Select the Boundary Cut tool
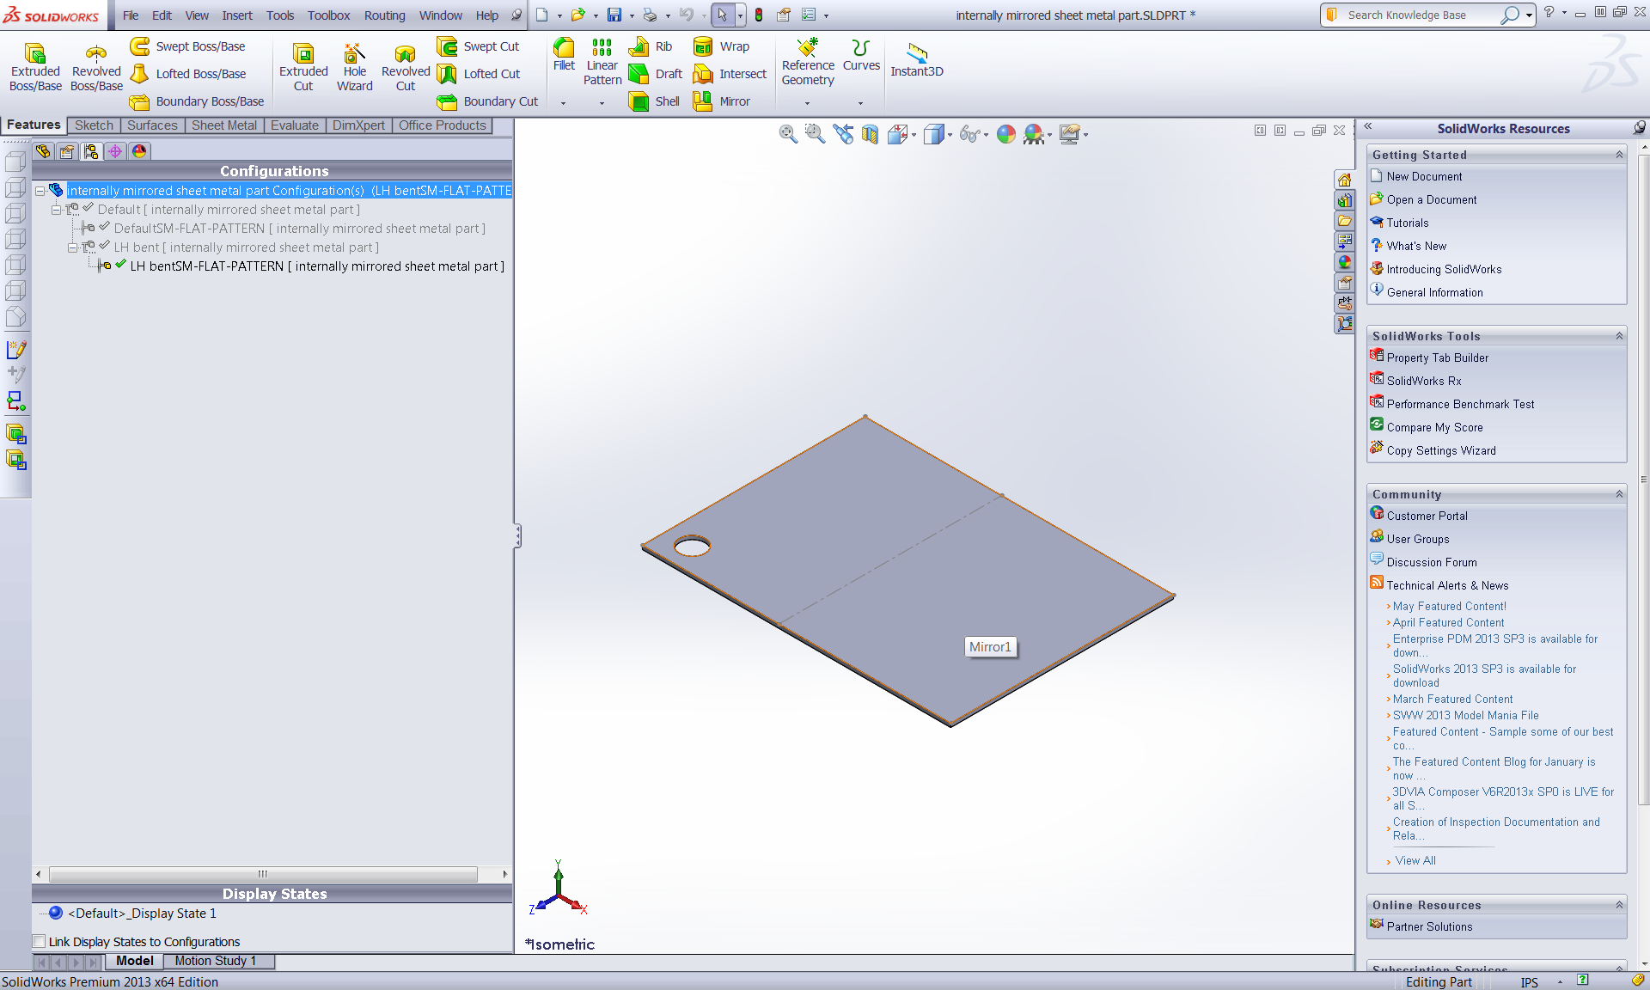Viewport: 1650px width, 990px height. [487, 101]
